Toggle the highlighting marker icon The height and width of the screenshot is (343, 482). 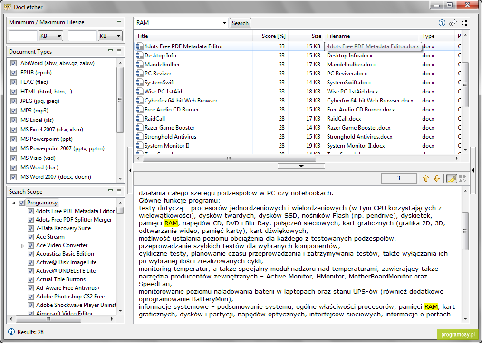click(x=451, y=178)
